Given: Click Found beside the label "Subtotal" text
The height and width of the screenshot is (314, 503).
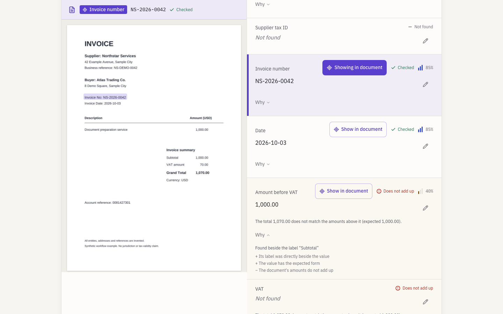Looking at the screenshot, I should [287, 248].
